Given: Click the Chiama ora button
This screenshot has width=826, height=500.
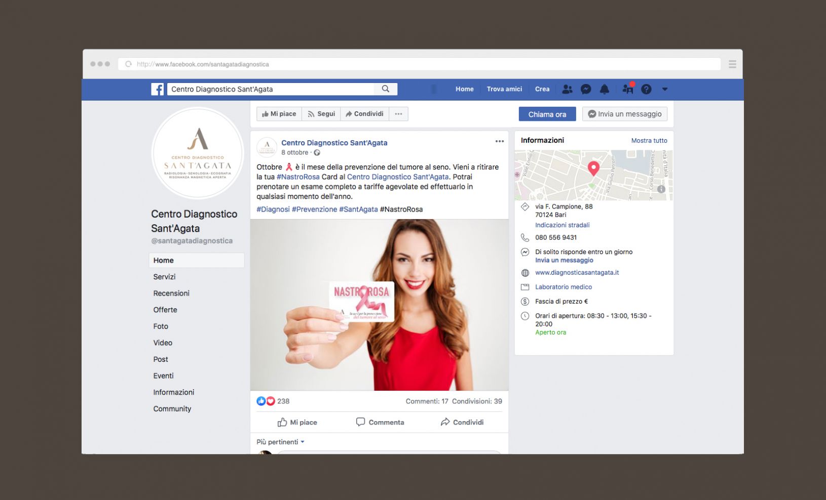Looking at the screenshot, I should (547, 114).
